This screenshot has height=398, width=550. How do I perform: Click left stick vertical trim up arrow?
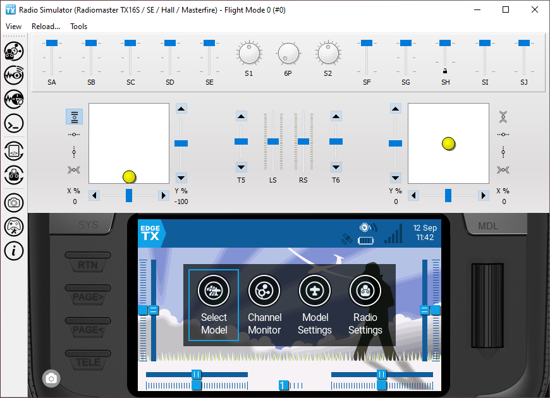pos(181,109)
